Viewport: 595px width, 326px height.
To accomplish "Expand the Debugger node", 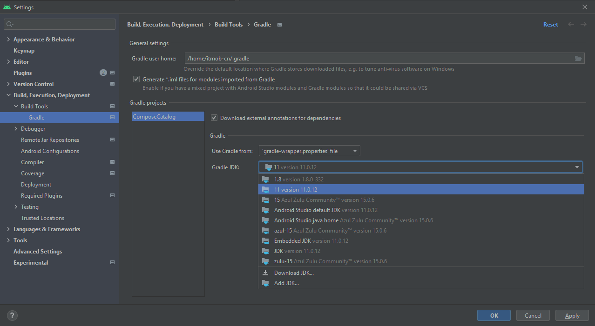I will coord(16,129).
